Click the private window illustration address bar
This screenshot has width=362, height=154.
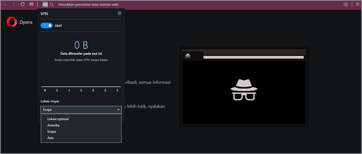pos(253,57)
